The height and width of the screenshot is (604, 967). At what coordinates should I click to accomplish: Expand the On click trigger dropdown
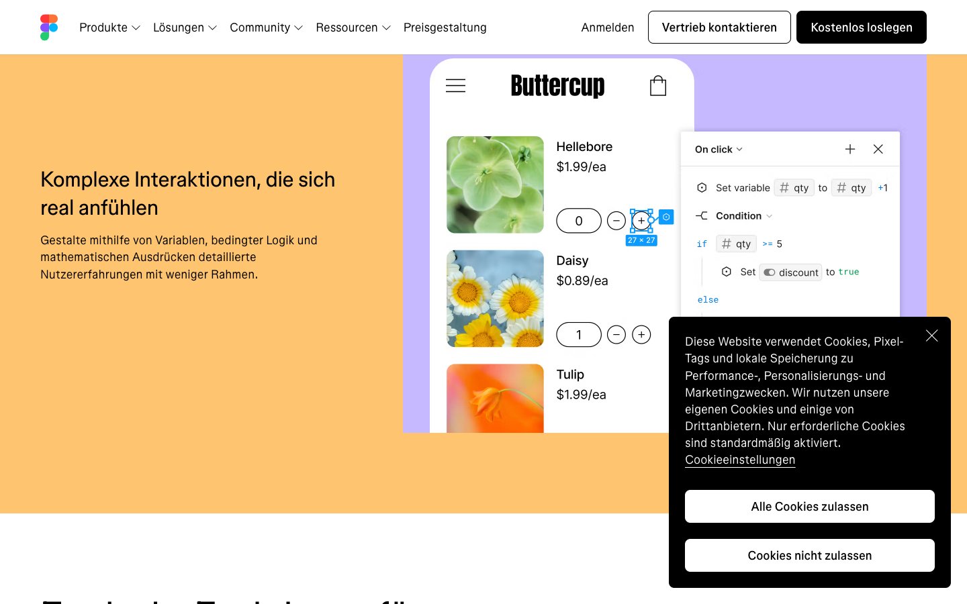point(719,149)
